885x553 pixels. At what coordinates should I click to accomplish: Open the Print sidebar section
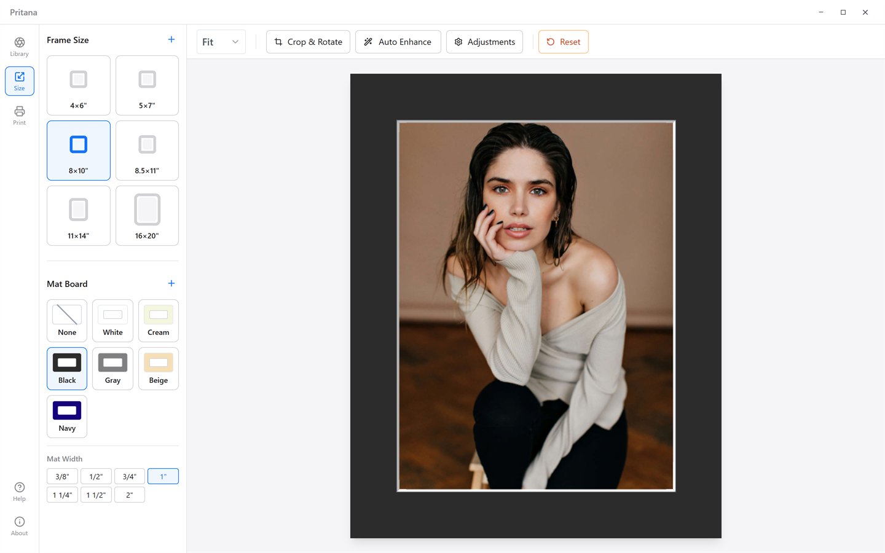point(20,116)
